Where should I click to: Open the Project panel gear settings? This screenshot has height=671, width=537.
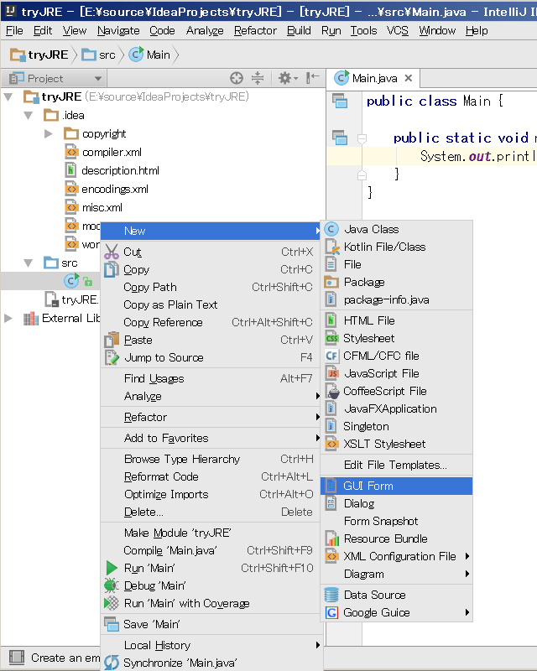[x=287, y=78]
